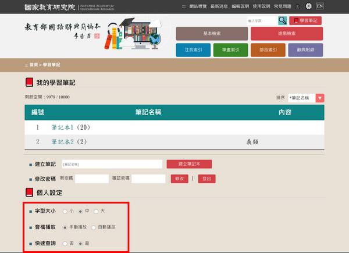
Task: Open 網站導覽 in top navigation
Action: click(198, 6)
